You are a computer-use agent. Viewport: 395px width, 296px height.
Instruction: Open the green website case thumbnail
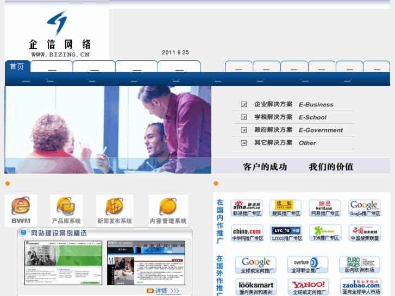coord(63,263)
